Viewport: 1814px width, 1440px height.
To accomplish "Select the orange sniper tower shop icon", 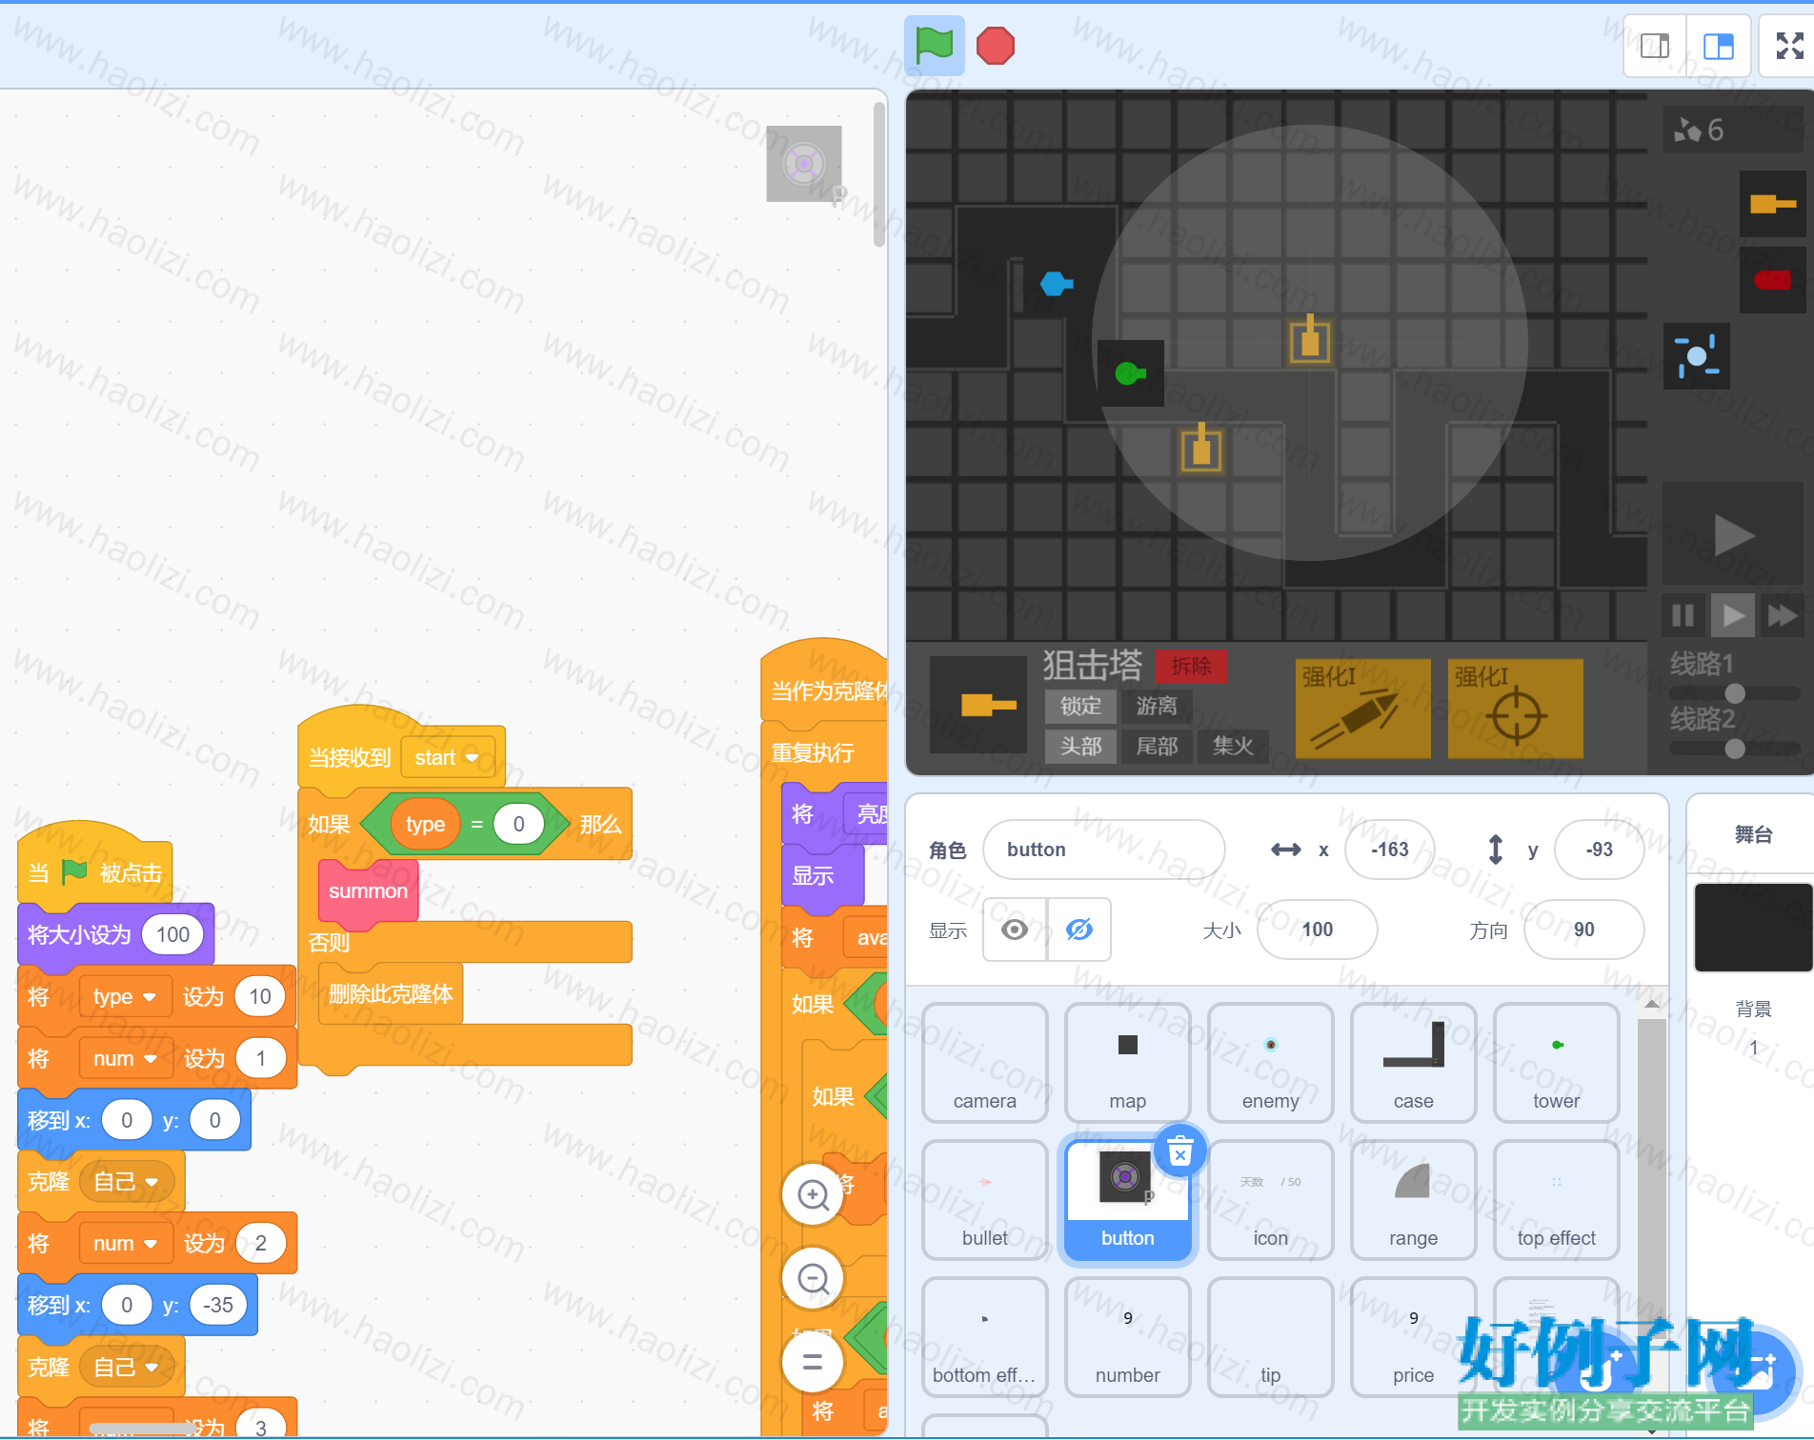I will pos(1772,204).
